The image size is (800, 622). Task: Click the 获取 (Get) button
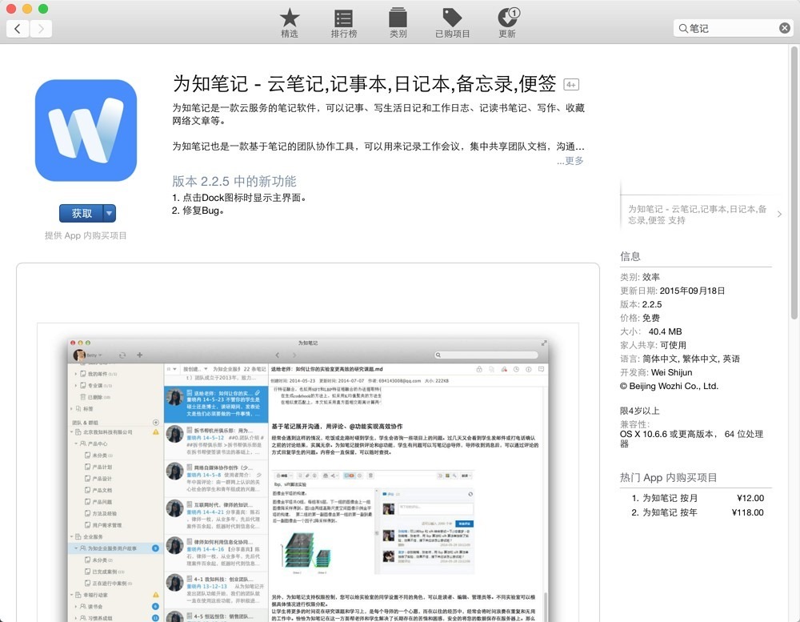82,213
